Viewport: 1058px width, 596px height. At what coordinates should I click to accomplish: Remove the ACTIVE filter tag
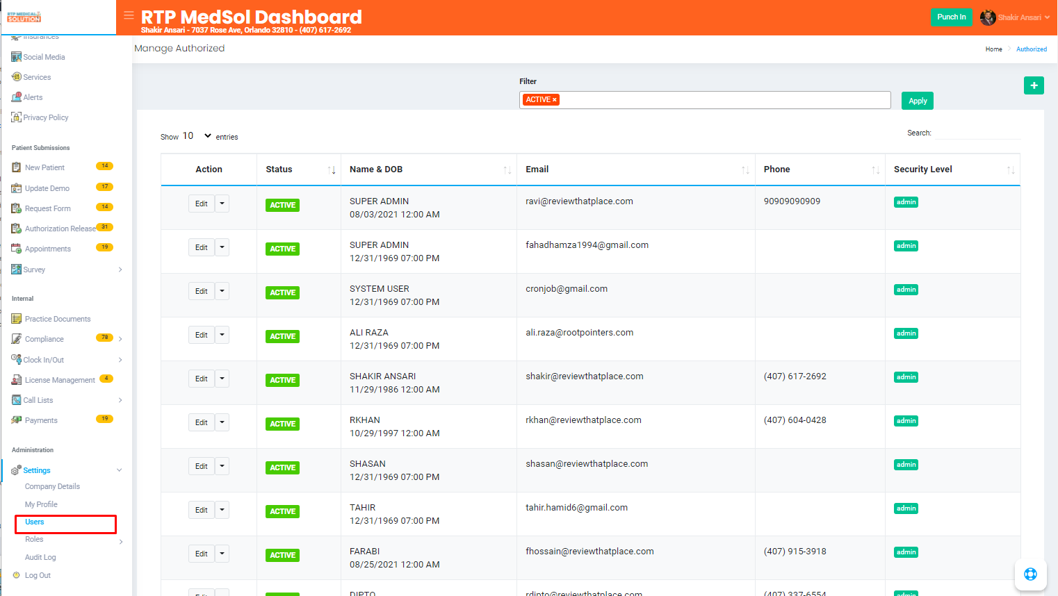555,100
